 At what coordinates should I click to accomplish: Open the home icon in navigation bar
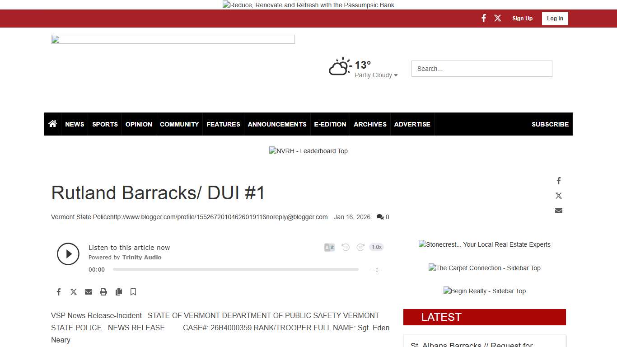tap(53, 124)
